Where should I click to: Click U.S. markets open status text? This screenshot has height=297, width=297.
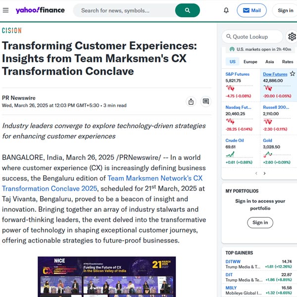point(264,49)
